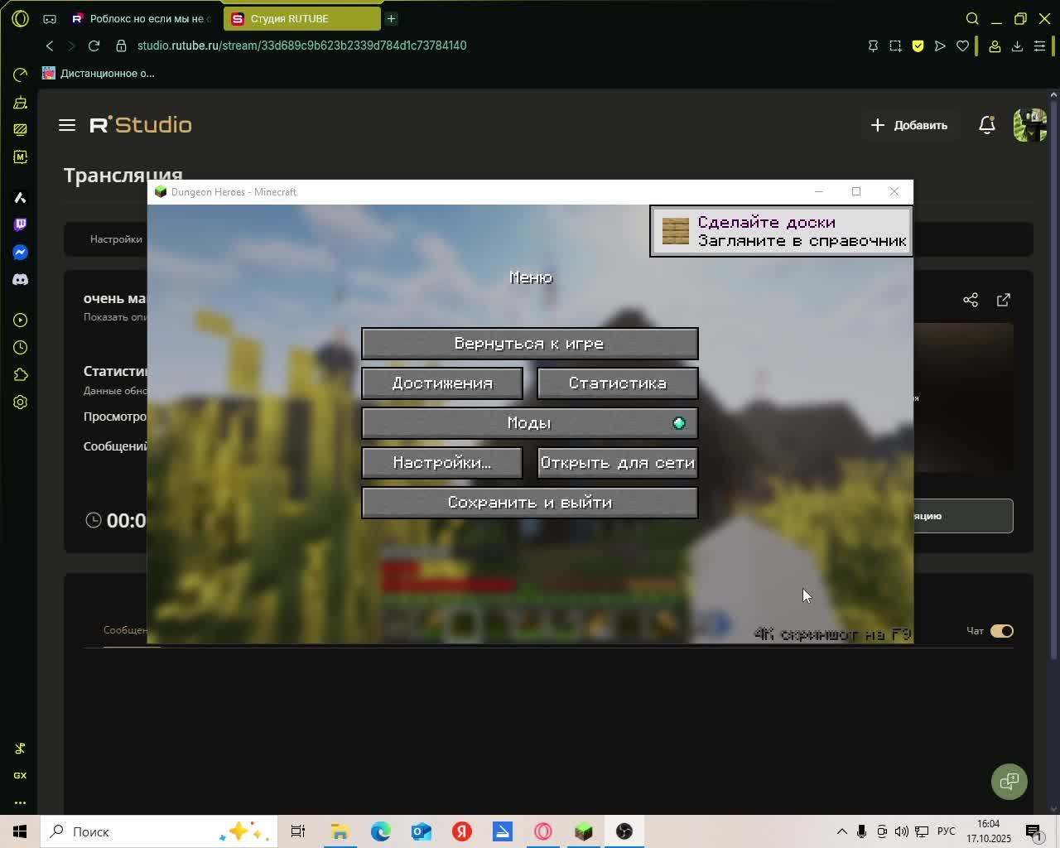Click the GX label icon in sidebar

pyautogui.click(x=21, y=776)
